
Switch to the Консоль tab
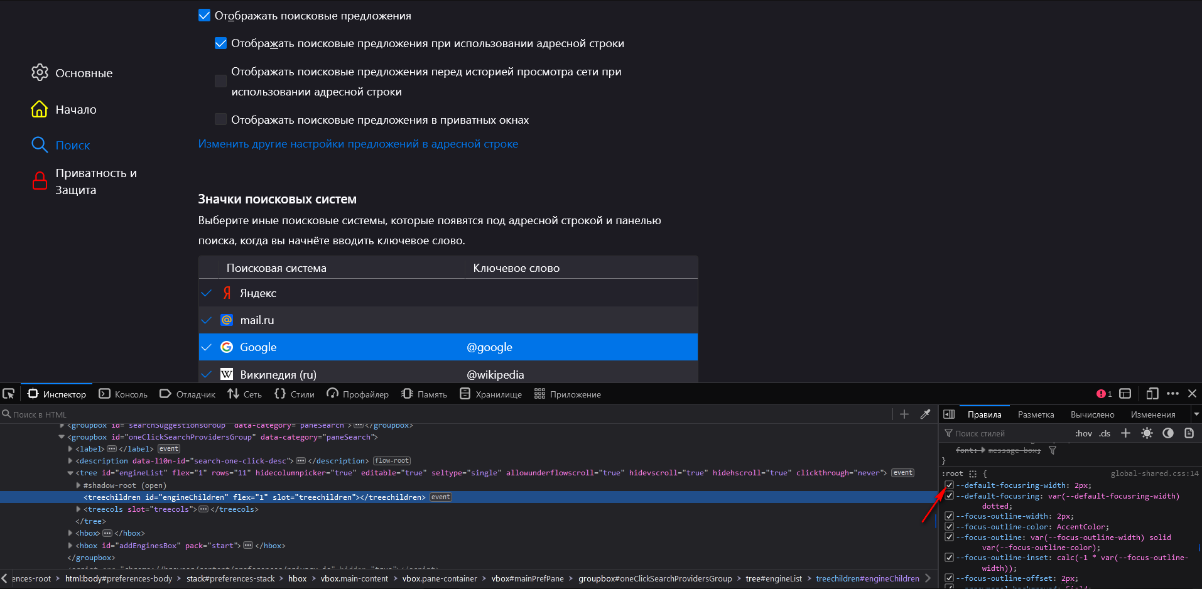click(123, 394)
